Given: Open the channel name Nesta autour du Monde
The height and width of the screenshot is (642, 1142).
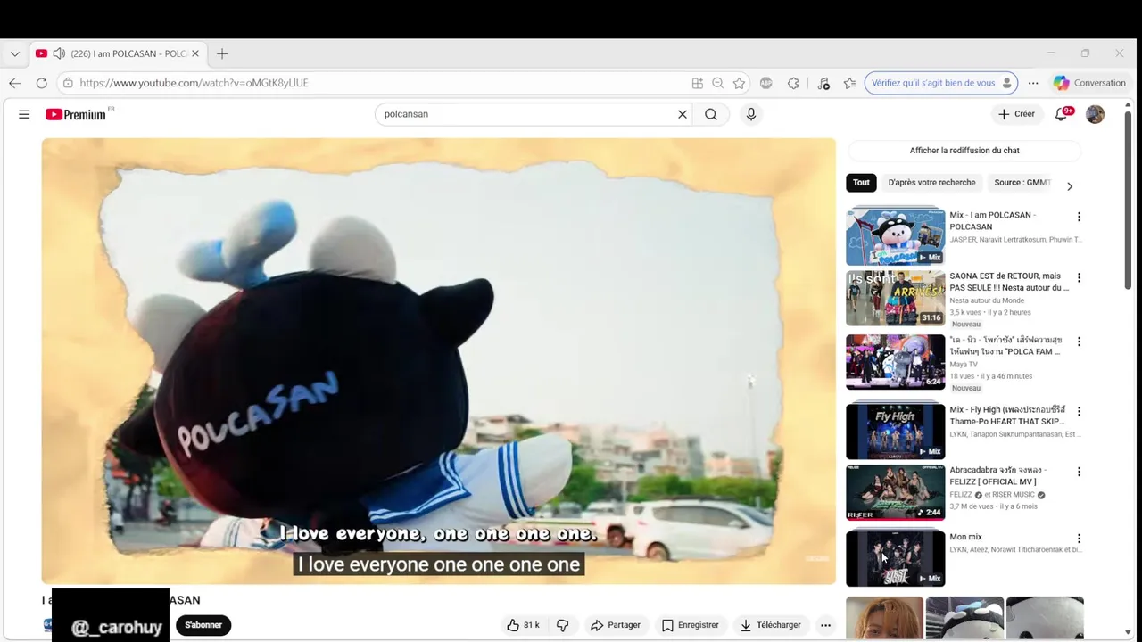Looking at the screenshot, I should [987, 300].
